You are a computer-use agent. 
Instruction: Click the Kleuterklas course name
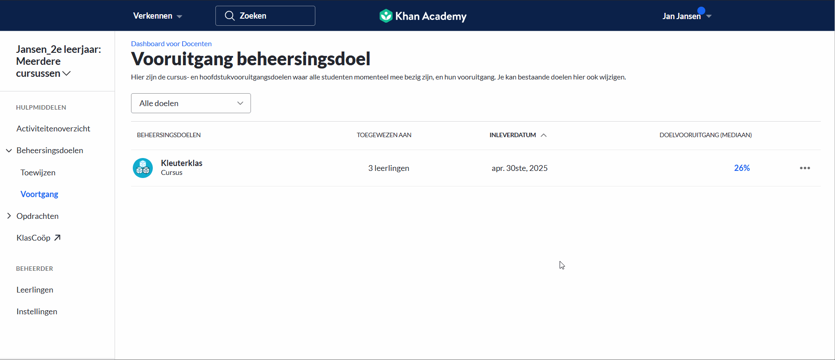(182, 163)
